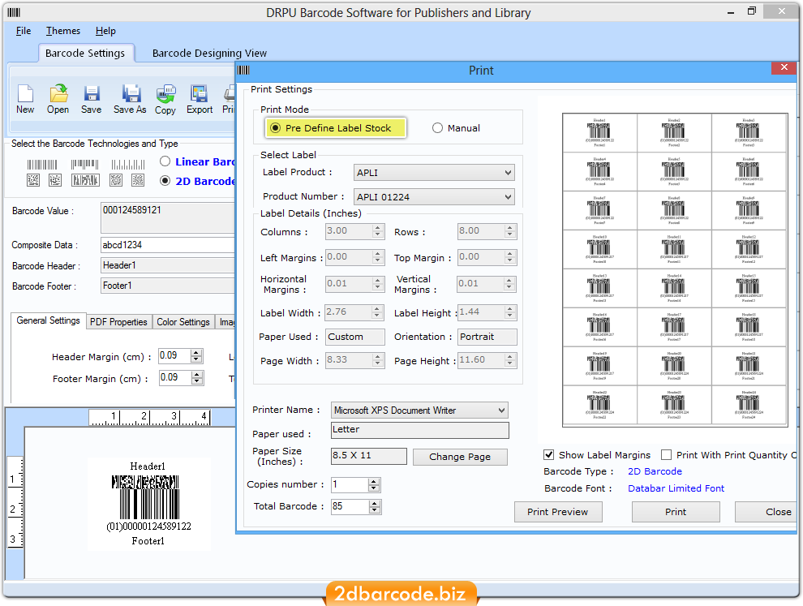This screenshot has width=803, height=606.
Task: Click Paper Size 8.5 X 11 field
Action: [369, 456]
